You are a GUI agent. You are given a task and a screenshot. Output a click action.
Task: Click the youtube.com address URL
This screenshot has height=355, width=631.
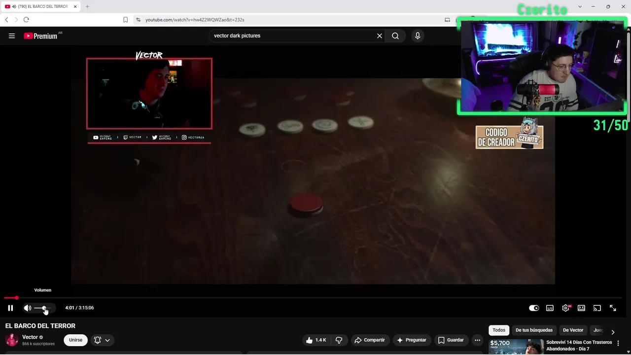coord(195,20)
